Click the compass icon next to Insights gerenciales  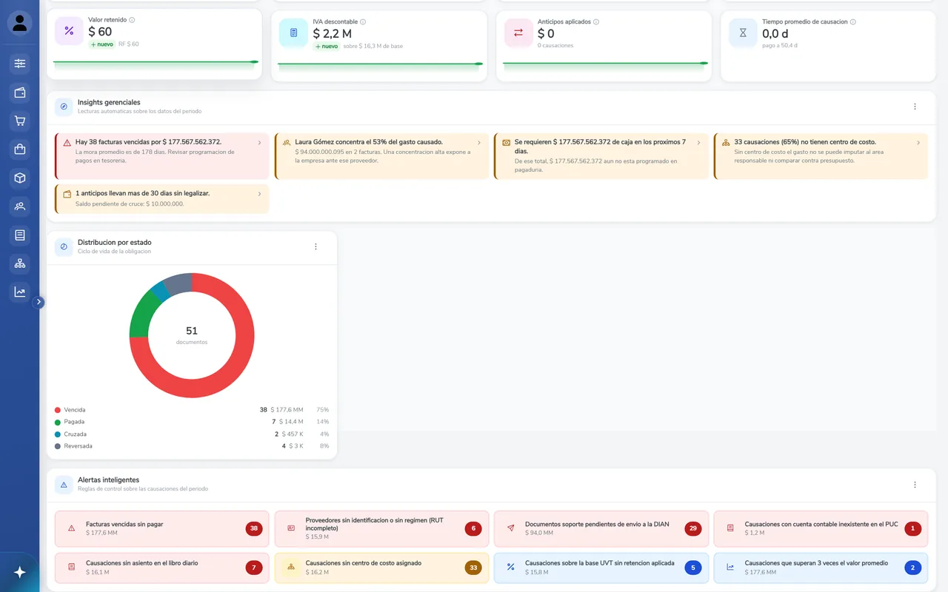(x=64, y=107)
